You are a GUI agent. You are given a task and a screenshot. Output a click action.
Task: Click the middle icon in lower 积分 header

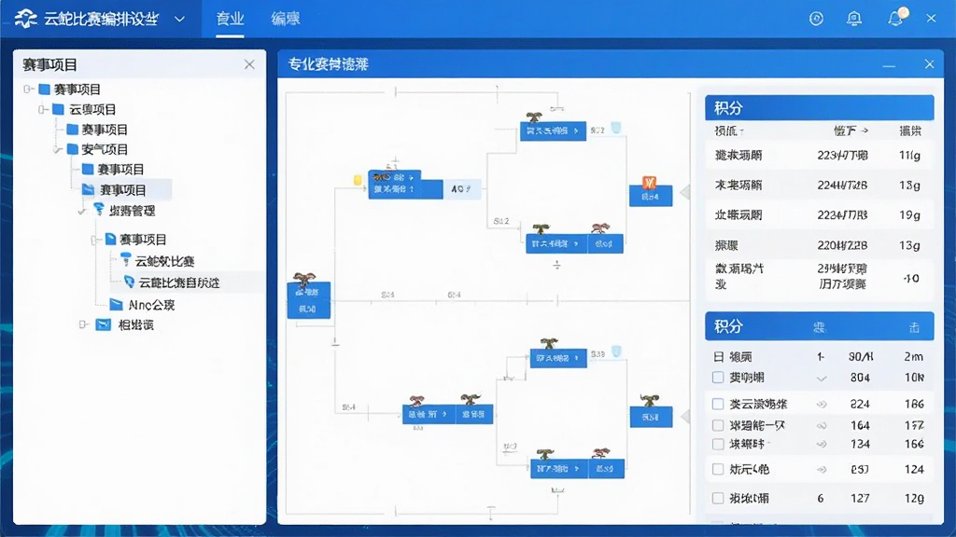pos(820,327)
